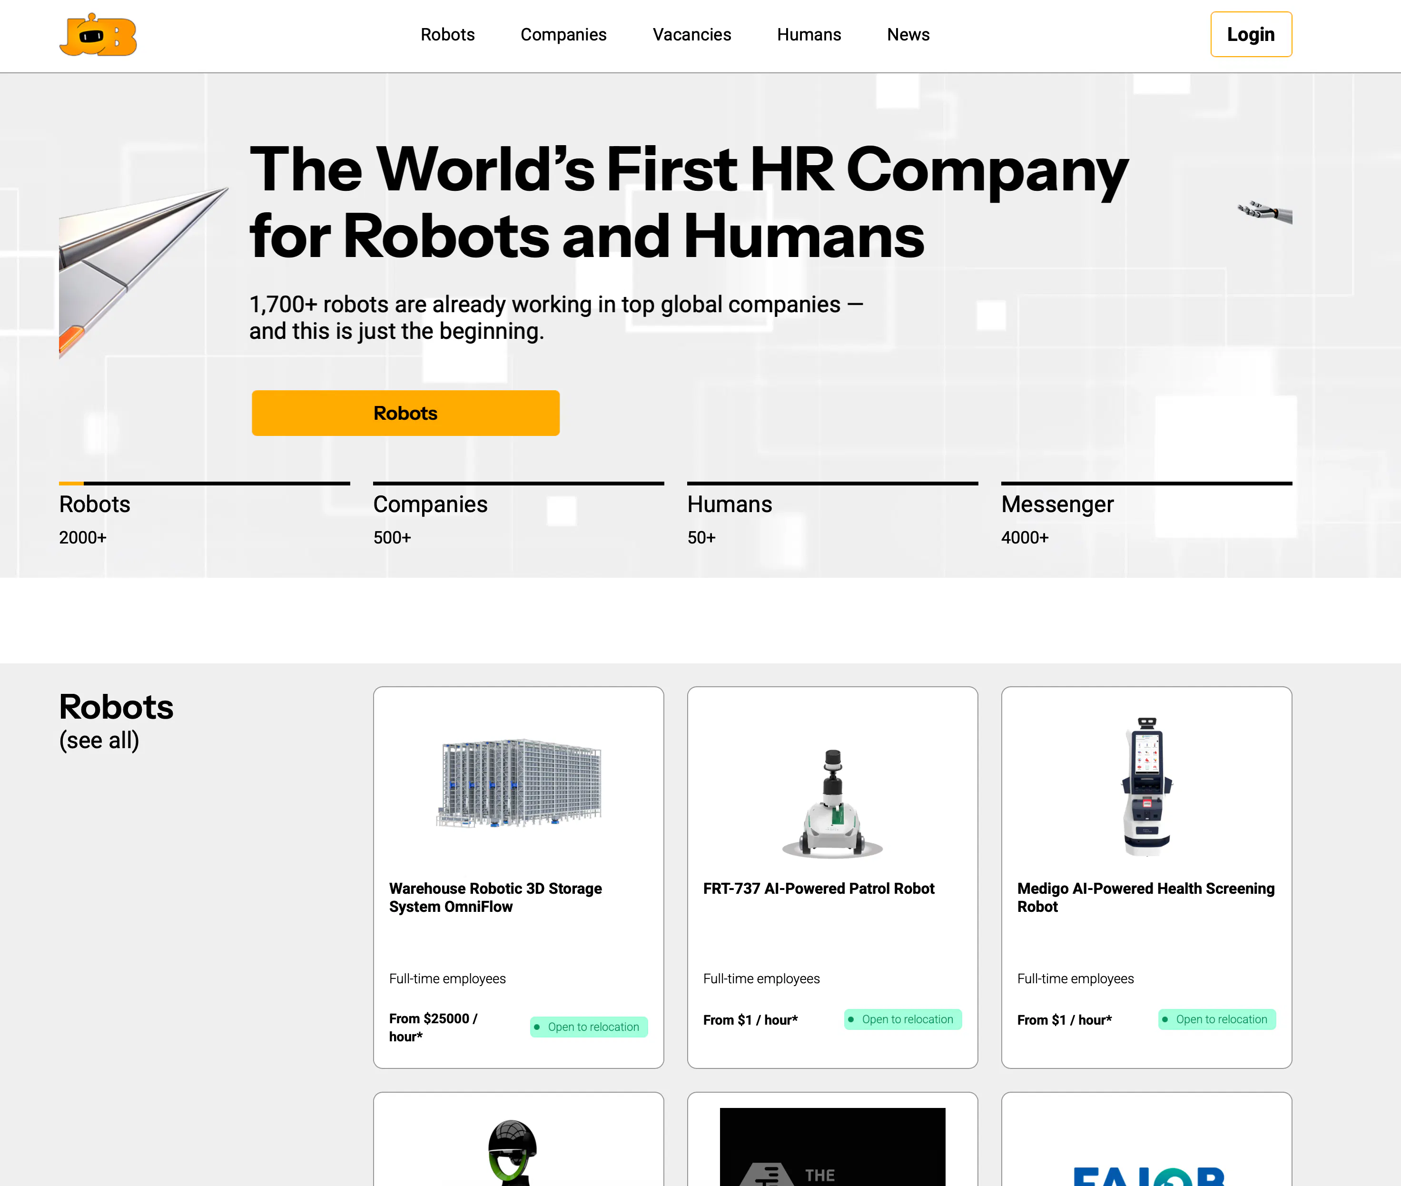Select the Companies 500+ stat tab
This screenshot has height=1186, width=1401.
coord(518,515)
